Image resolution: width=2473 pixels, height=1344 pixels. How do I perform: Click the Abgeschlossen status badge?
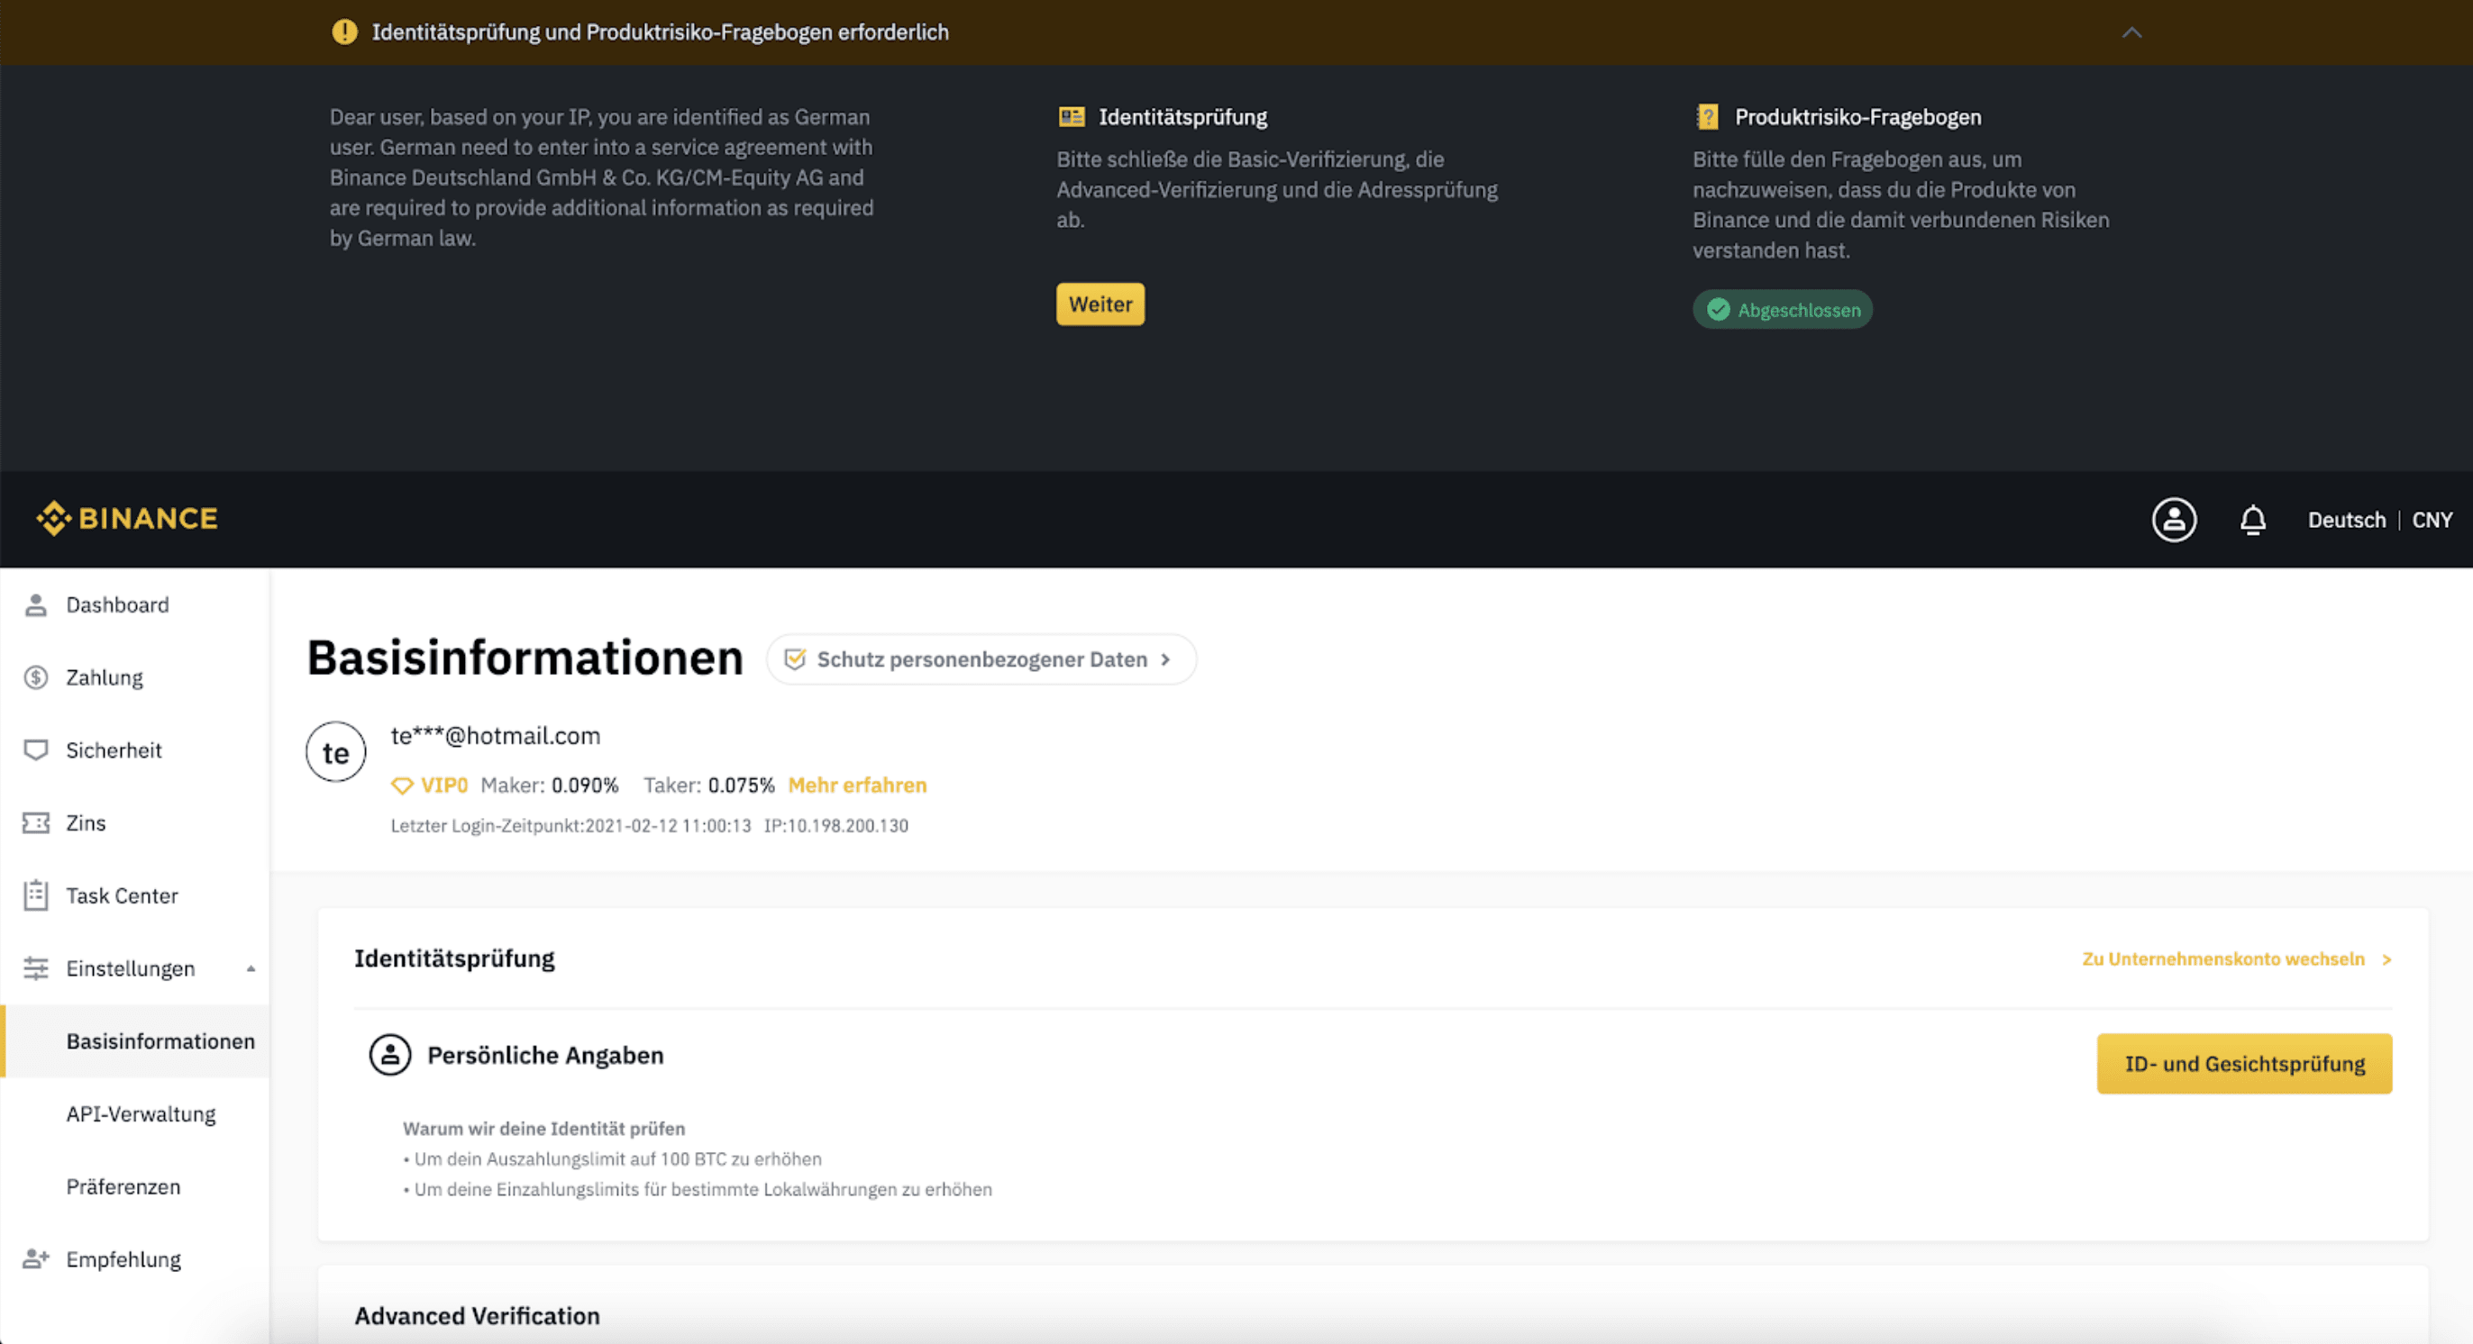(x=1782, y=310)
